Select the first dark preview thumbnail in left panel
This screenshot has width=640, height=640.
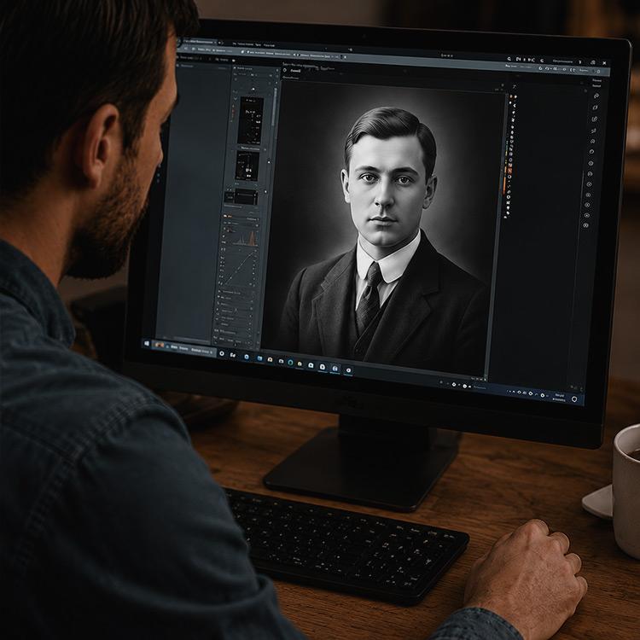[250, 121]
